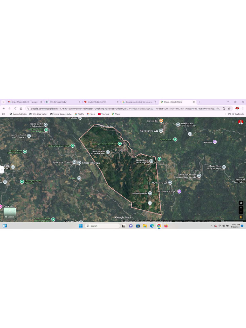The height and width of the screenshot is (328, 246).
Task: Open the Windows Start menu
Action: click(x=80, y=226)
